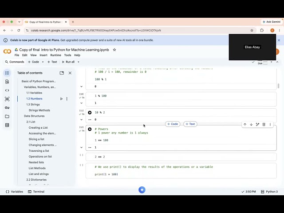The width and height of the screenshot is (284, 213).
Task: Collapse output of the 1 % 100 cell
Action: pos(82,103)
